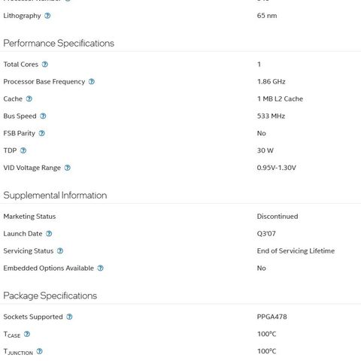Open the Sockets Supported help icon
Screen dimensions: 361x361
(x=69, y=317)
